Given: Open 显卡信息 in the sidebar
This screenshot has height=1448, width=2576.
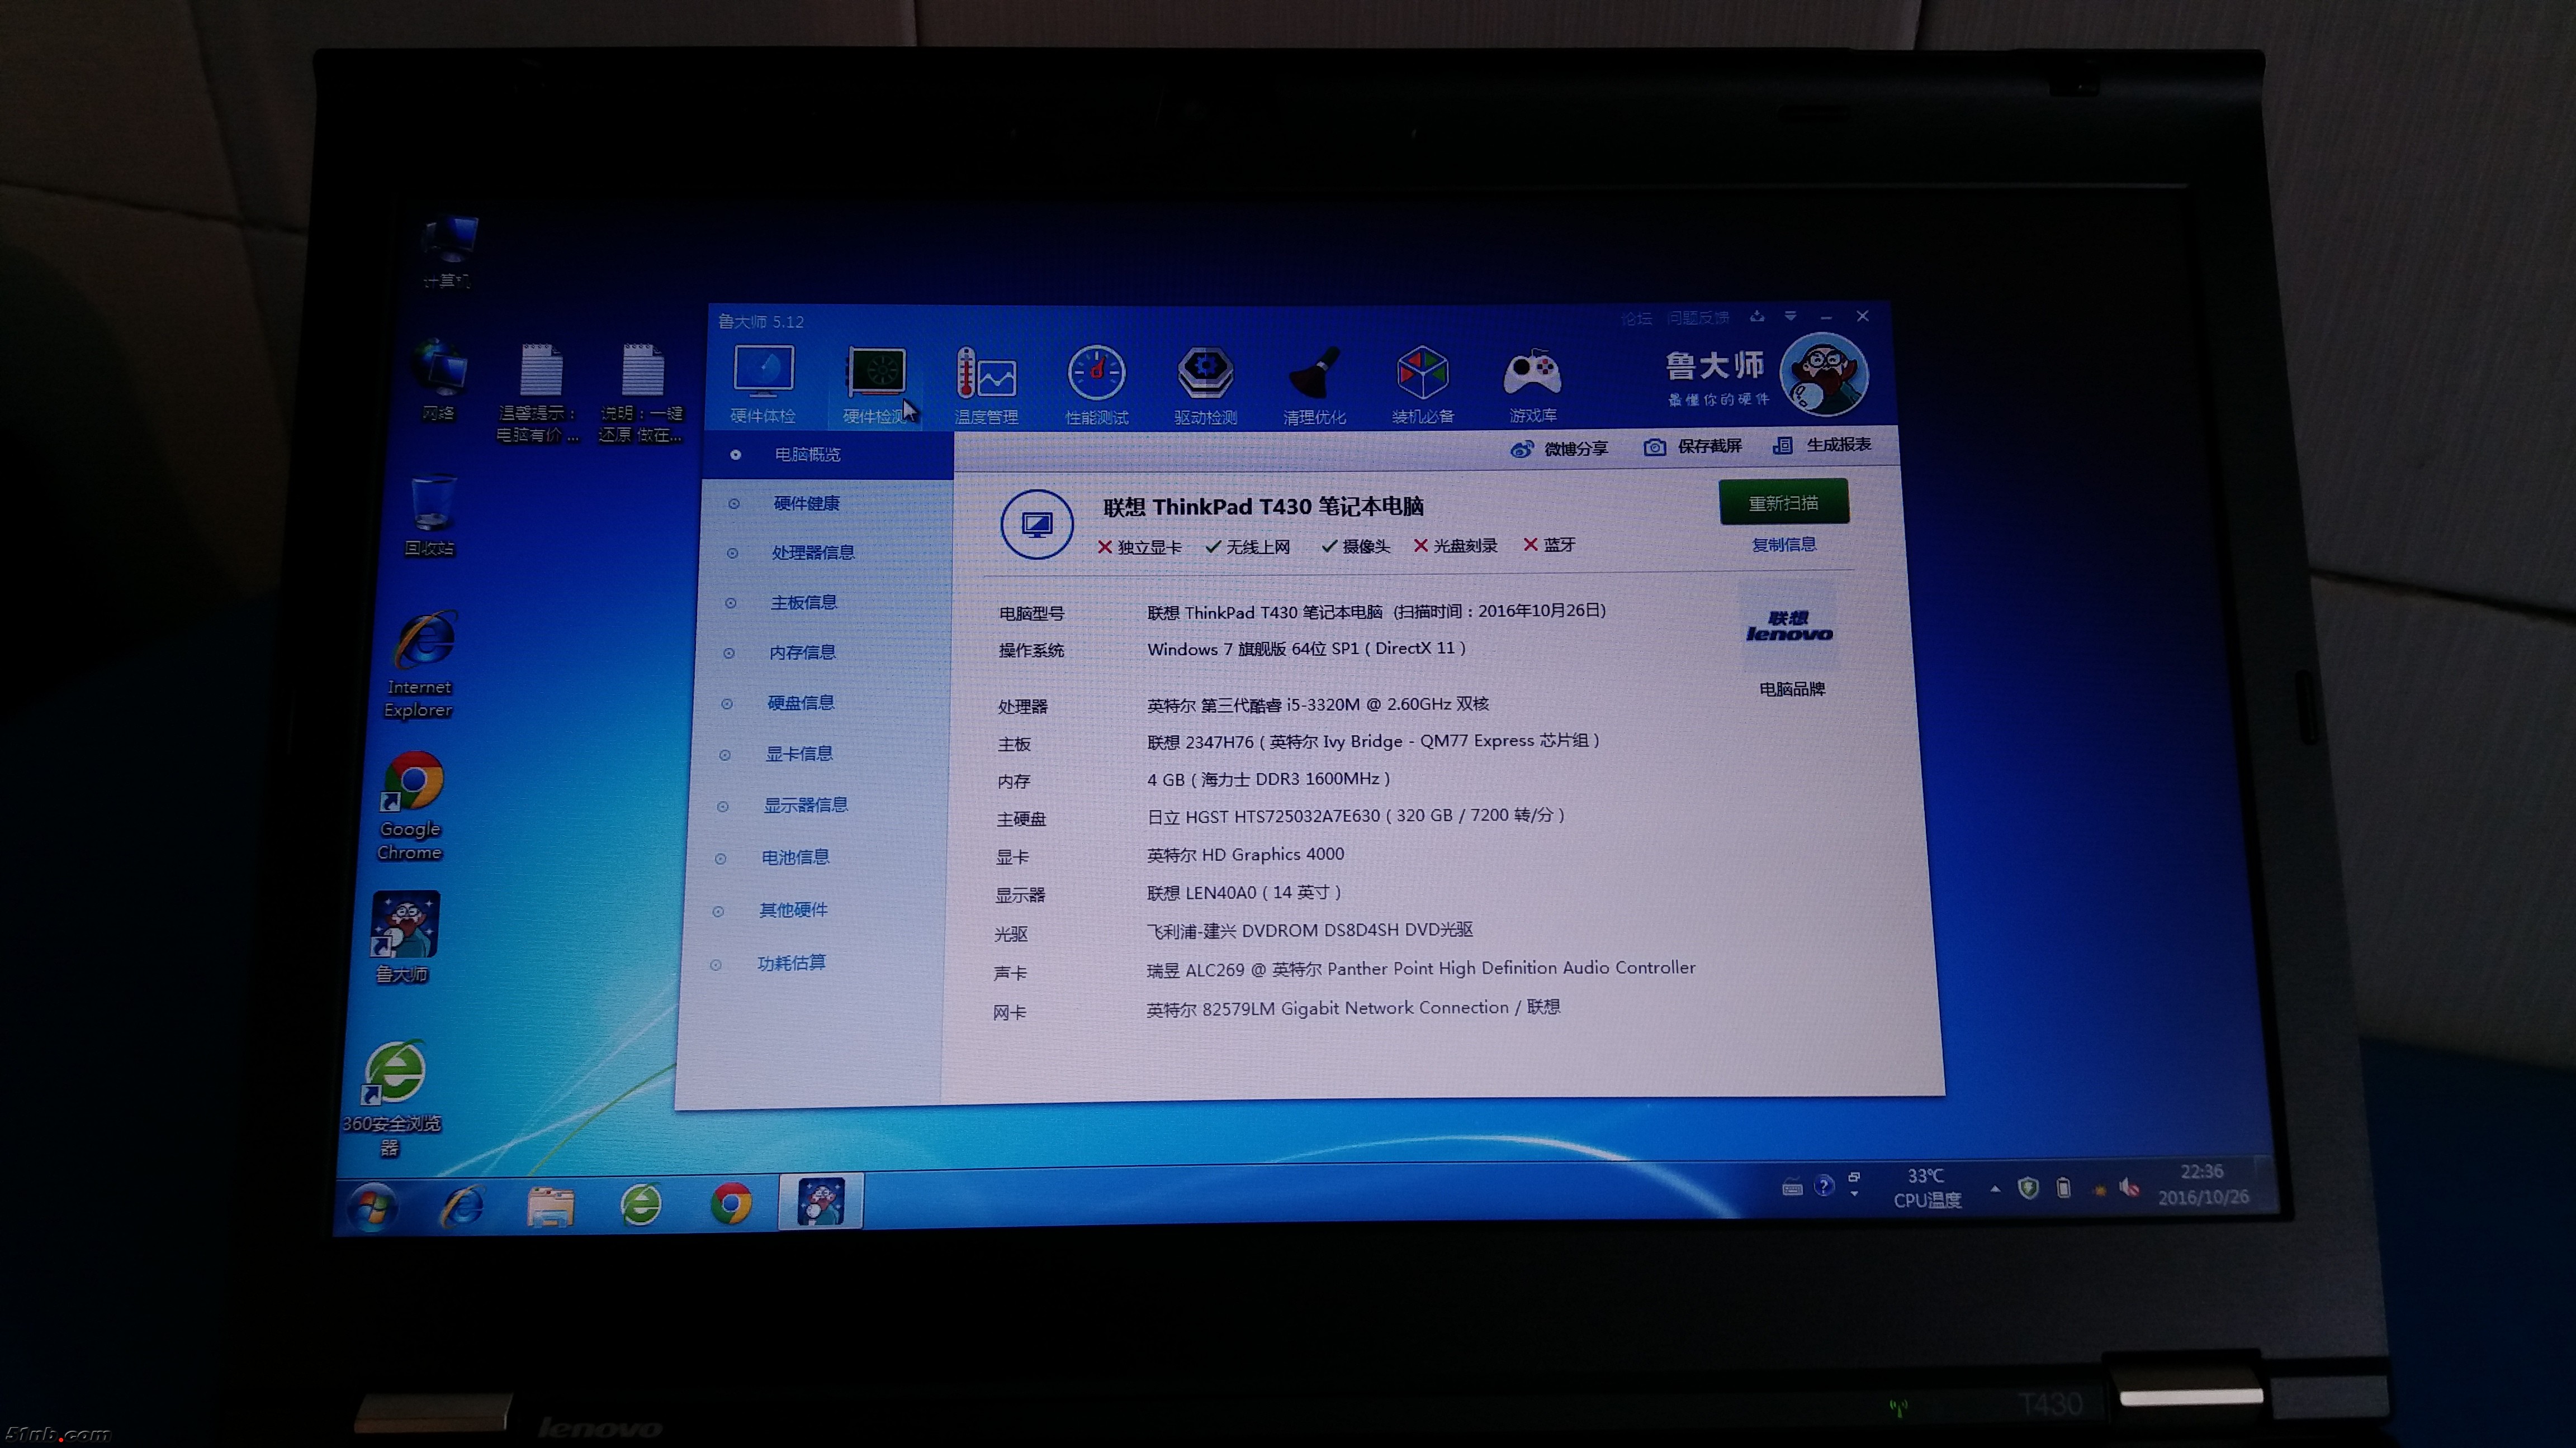Looking at the screenshot, I should coord(798,755).
